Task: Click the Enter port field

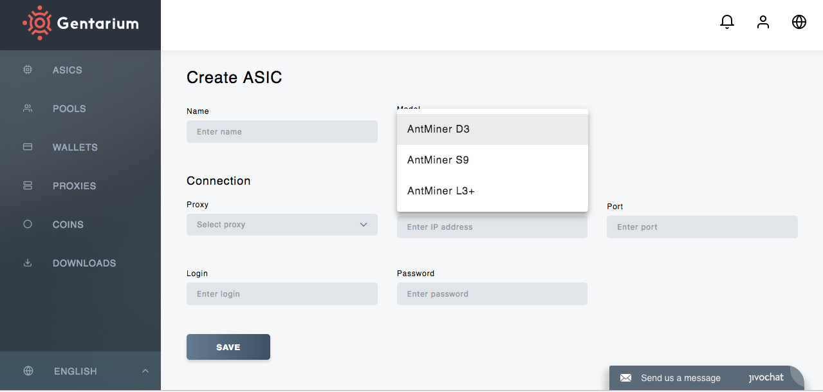Action: (702, 227)
